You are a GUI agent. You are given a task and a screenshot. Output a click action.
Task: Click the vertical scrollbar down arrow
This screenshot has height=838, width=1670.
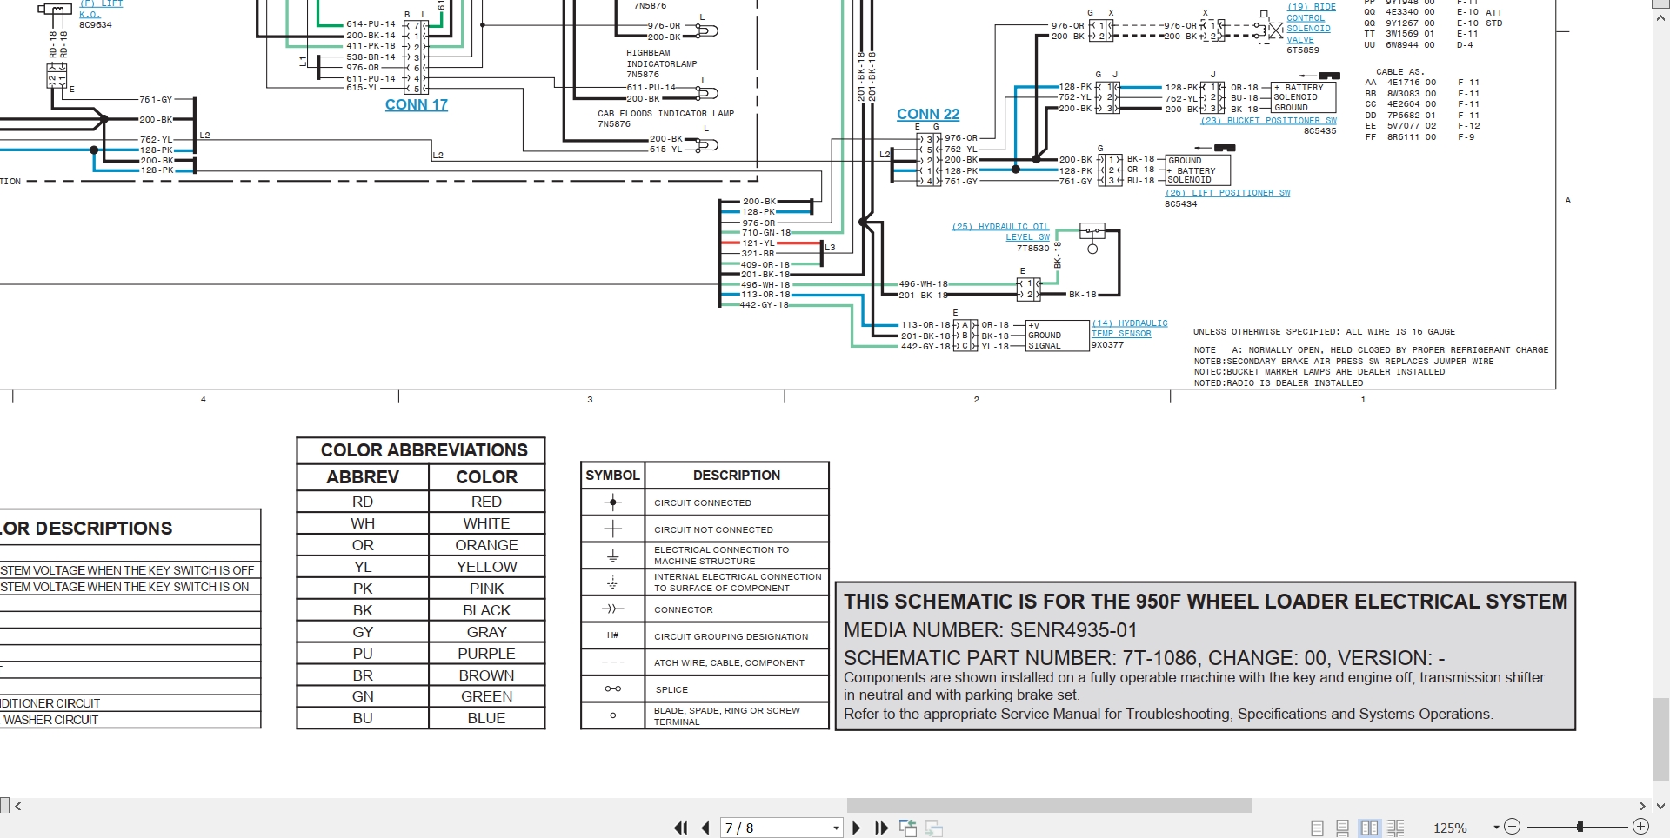[1661, 806]
